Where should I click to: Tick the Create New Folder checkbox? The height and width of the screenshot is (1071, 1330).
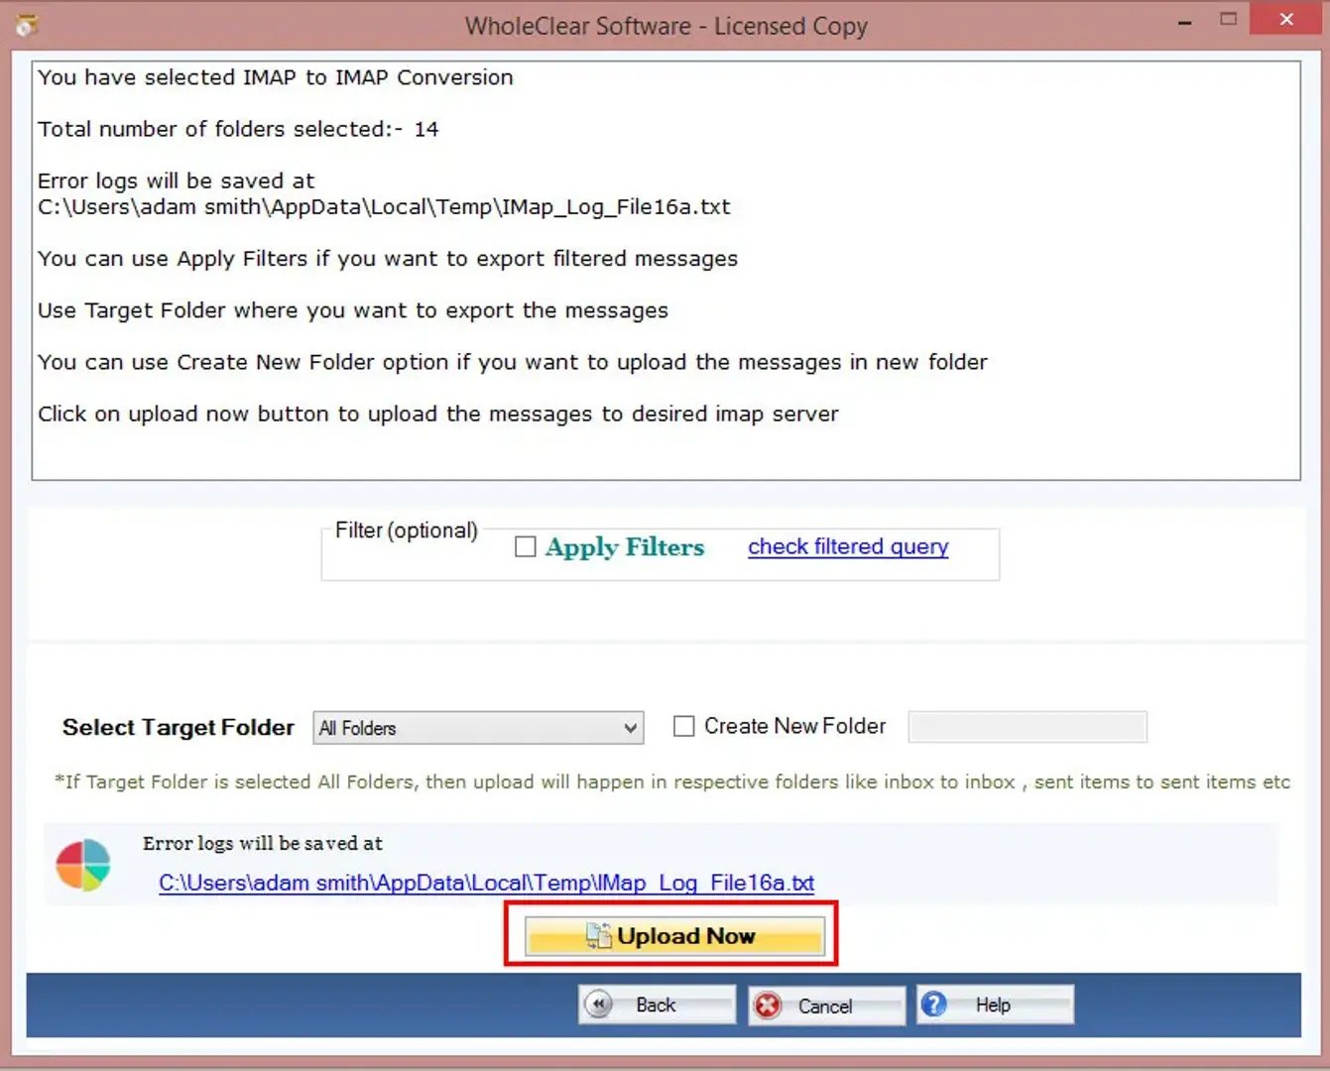(x=683, y=726)
